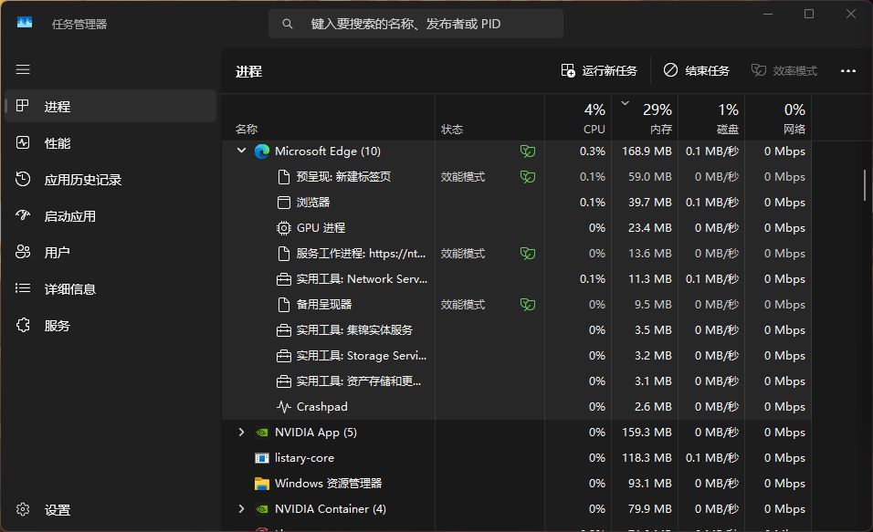Switch to the 进程 page
873x532 pixels.
point(110,106)
